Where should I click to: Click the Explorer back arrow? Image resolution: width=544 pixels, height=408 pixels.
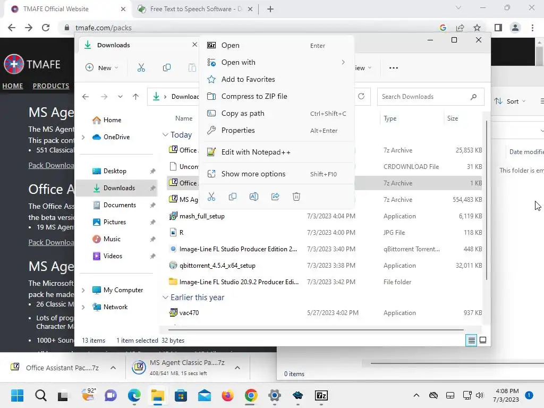[x=86, y=97]
